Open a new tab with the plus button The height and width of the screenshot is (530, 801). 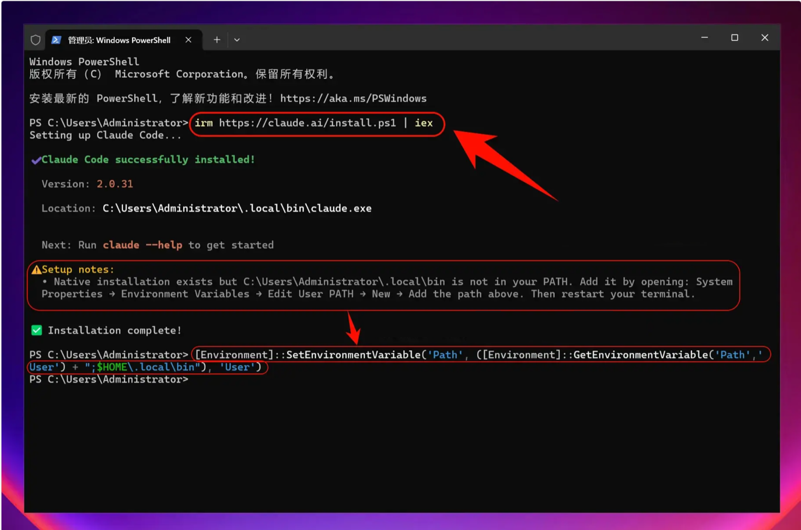217,40
